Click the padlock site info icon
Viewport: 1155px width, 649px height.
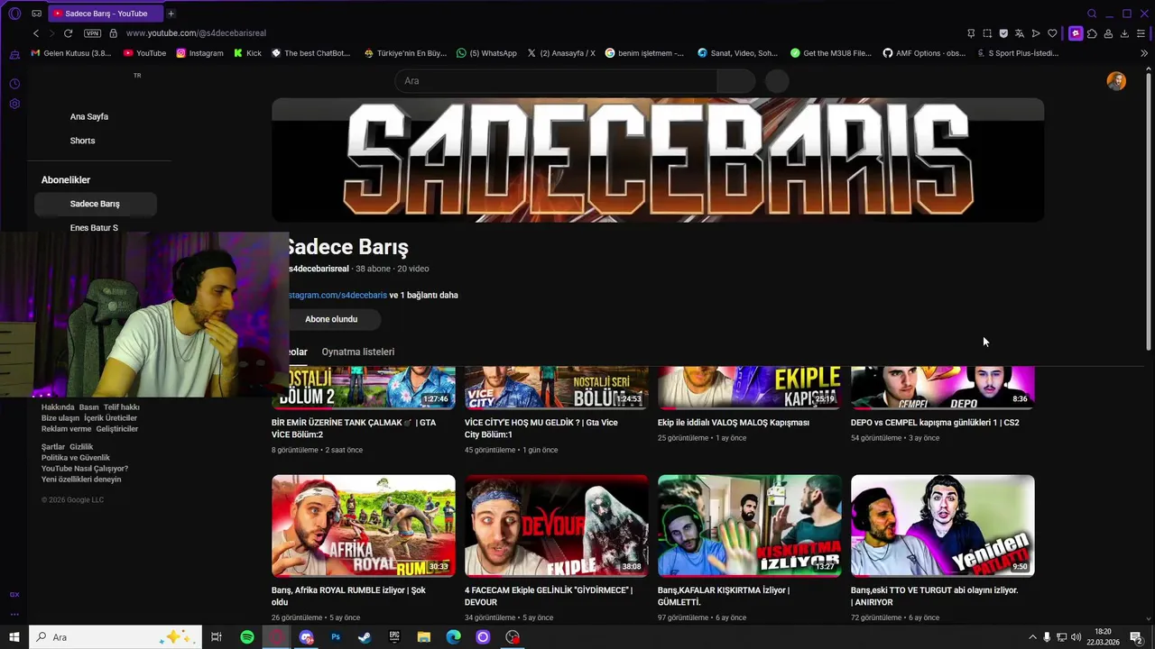[113, 33]
